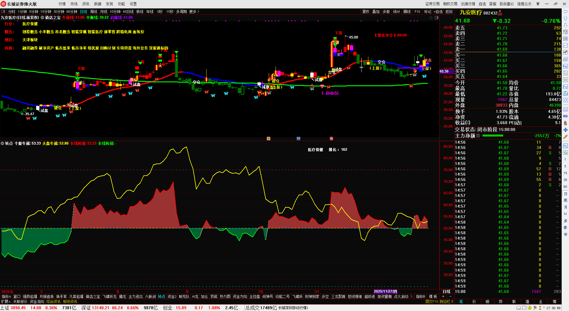This screenshot has width=569, height=311.
Task: Expand the 更多 period options
Action: point(194,12)
